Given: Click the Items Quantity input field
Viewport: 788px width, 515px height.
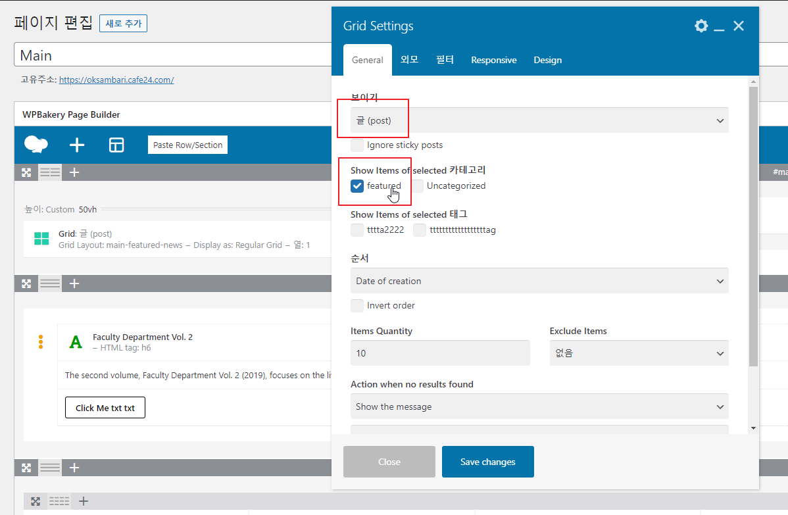Looking at the screenshot, I should 440,353.
